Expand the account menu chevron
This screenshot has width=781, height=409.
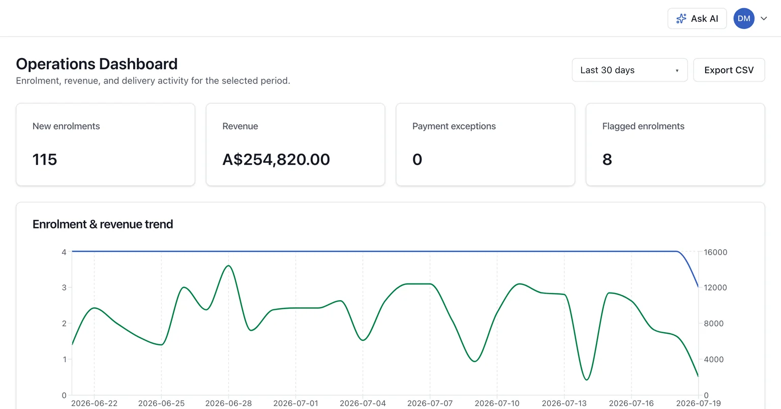point(764,18)
